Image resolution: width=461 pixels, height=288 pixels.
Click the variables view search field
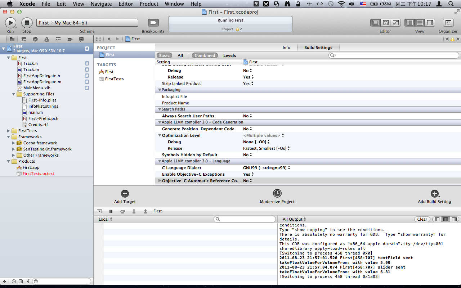(245, 219)
